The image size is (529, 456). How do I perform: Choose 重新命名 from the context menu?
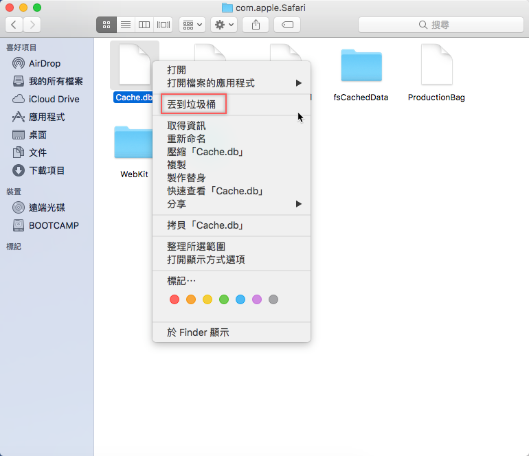pos(186,139)
